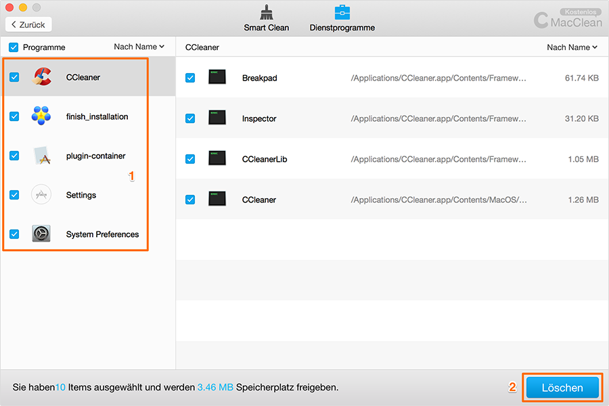Screen dimensions: 609x406
Task: Click the finish_installation flower icon
Action: [x=41, y=116]
